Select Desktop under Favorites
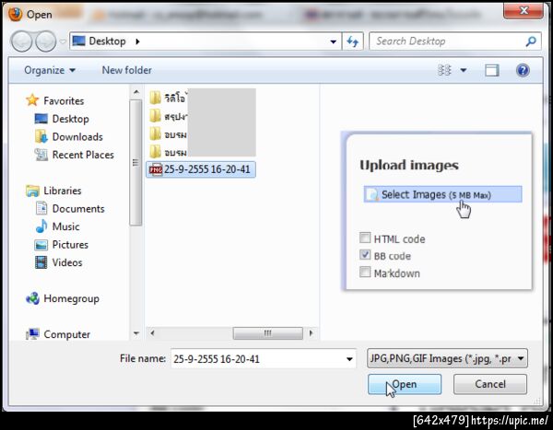This screenshot has height=430, width=553. pos(62,119)
